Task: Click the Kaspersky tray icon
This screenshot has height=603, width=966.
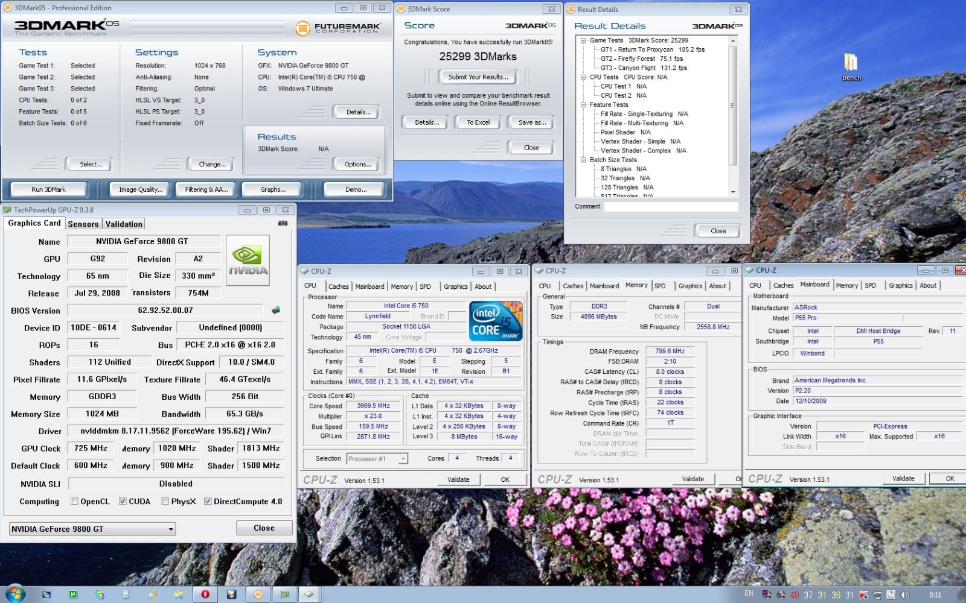Action: tap(863, 595)
